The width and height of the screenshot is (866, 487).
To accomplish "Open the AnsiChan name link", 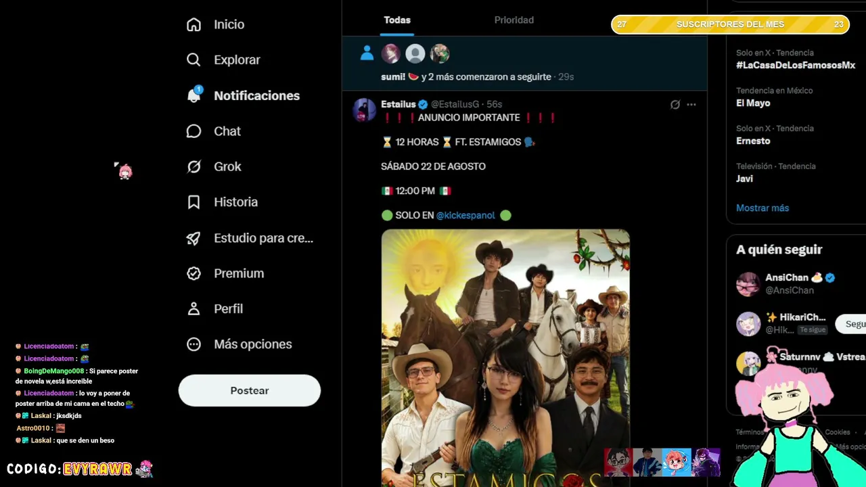I will (787, 278).
